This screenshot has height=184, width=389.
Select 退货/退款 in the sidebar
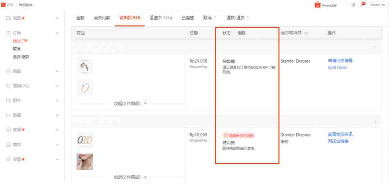pyautogui.click(x=21, y=57)
